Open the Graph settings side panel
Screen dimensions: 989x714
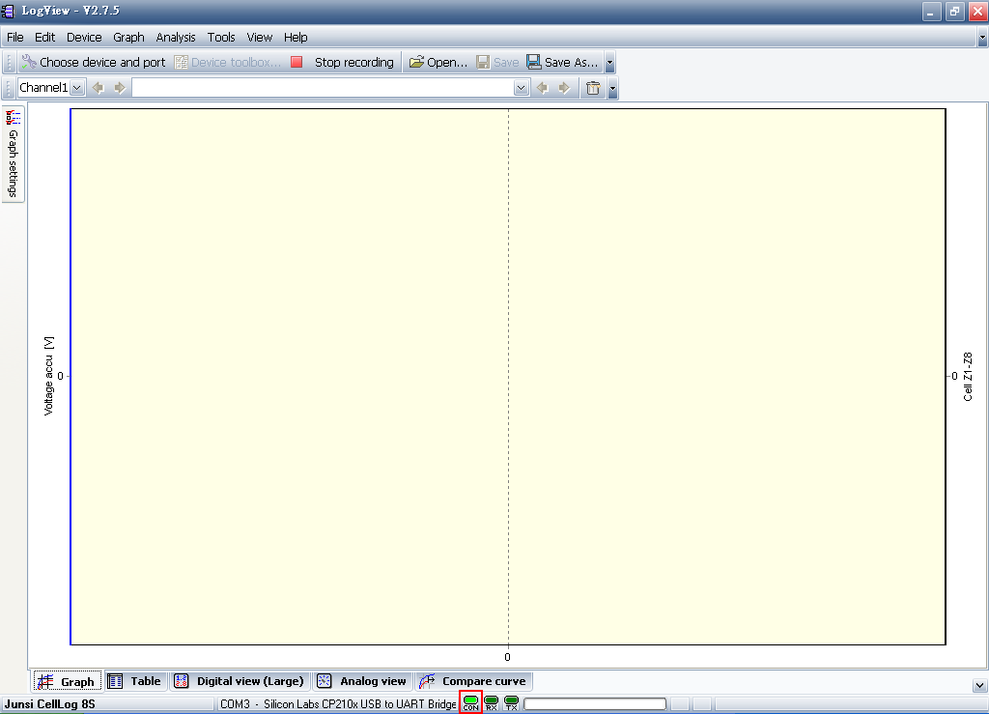tap(14, 154)
